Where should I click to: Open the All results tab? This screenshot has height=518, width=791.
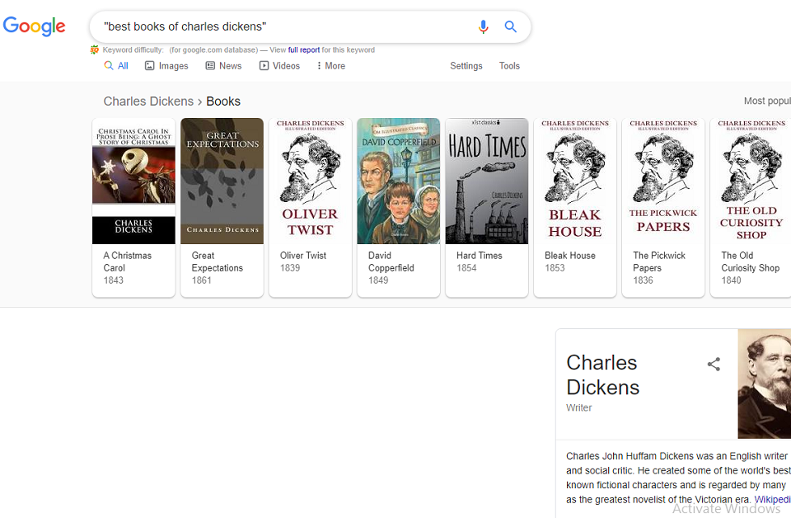(x=116, y=66)
